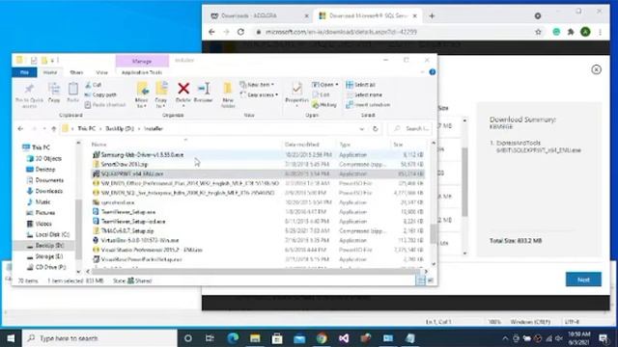Click the Windows Start button
The height and width of the screenshot is (347, 618).
click(x=11, y=338)
